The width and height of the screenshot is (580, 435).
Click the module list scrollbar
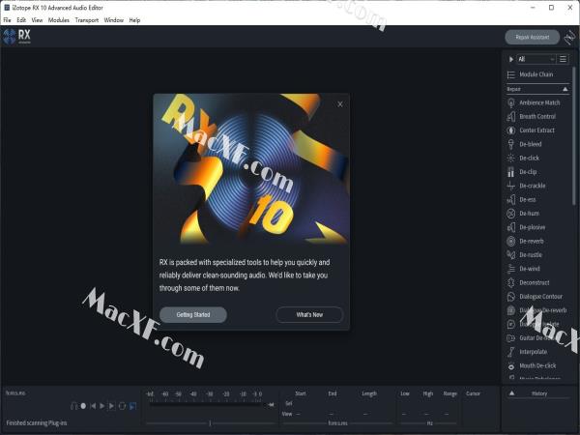[x=573, y=135]
